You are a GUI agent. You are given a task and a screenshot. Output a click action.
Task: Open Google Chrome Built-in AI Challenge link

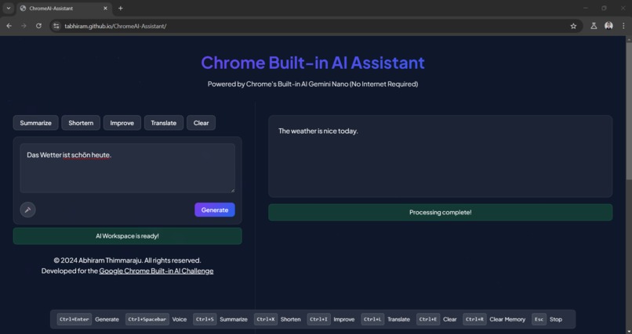pyautogui.click(x=156, y=271)
